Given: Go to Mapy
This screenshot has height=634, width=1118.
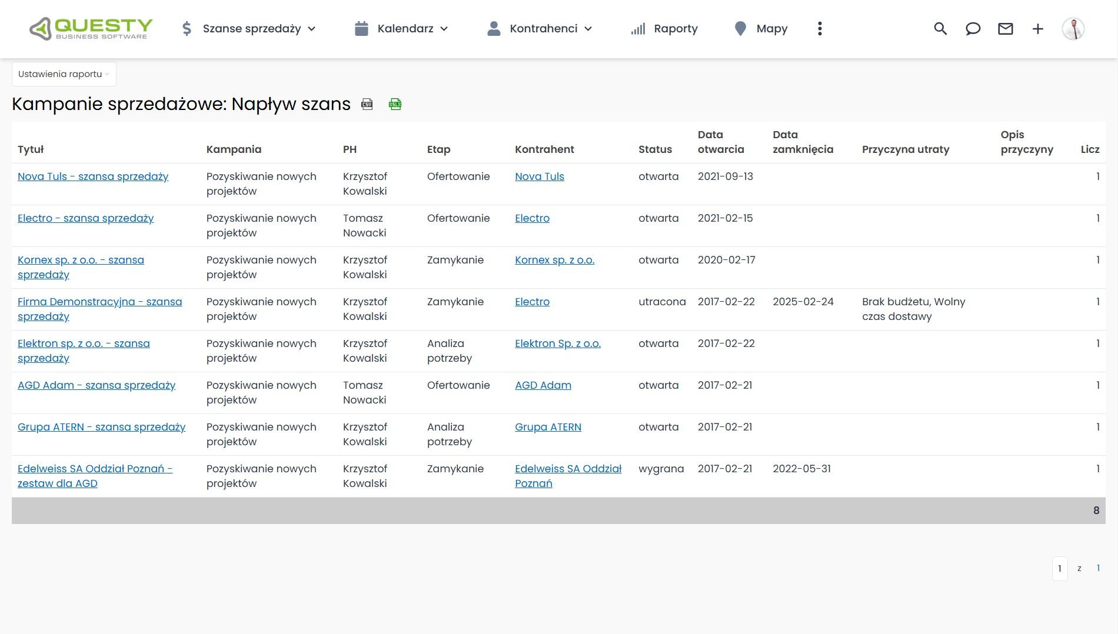Looking at the screenshot, I should click(772, 29).
